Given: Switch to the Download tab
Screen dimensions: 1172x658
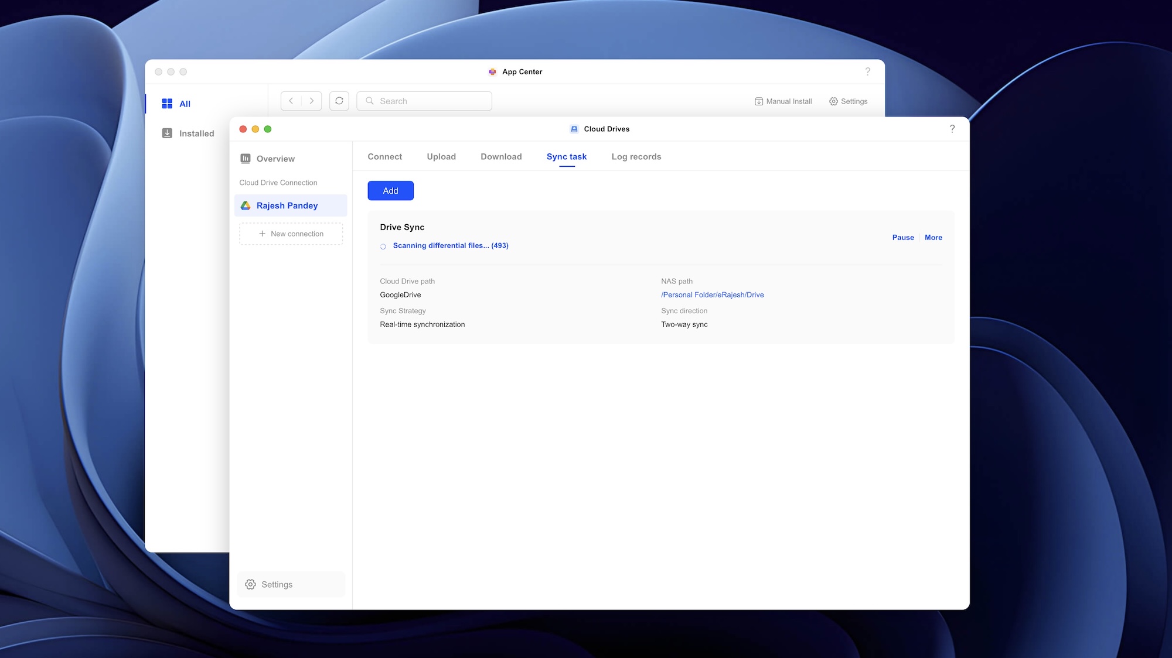Looking at the screenshot, I should click(501, 156).
